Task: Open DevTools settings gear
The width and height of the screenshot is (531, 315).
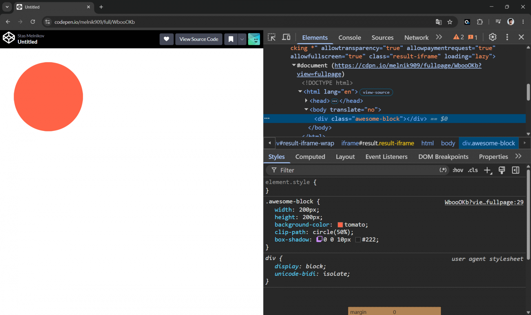Action: 493,37
